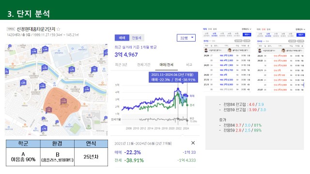Click the 전세 -38.91% change value in the panel

pos(134,160)
